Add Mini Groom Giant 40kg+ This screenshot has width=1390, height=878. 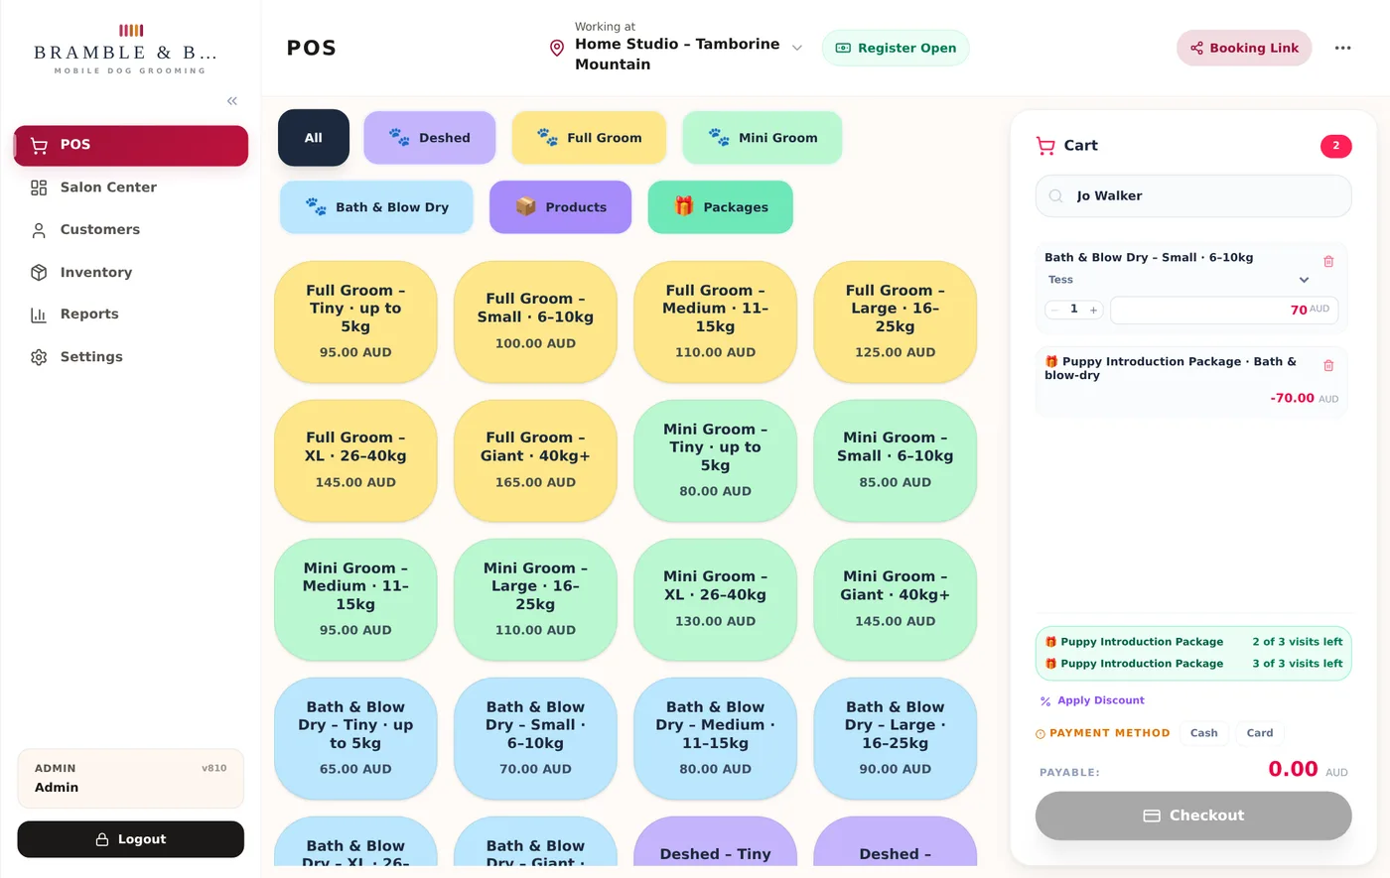point(895,599)
